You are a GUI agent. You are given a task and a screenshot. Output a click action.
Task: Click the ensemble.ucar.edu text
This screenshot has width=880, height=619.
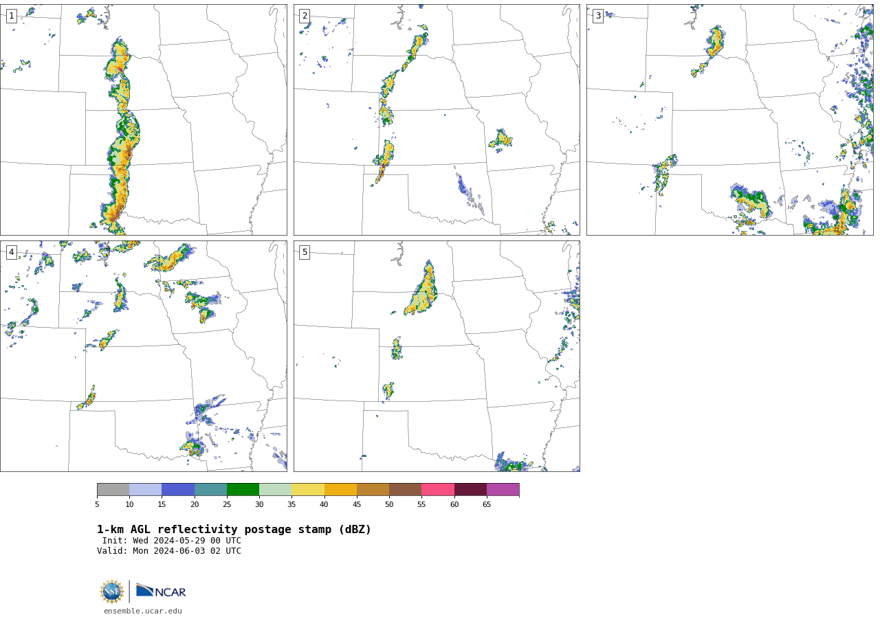143,611
